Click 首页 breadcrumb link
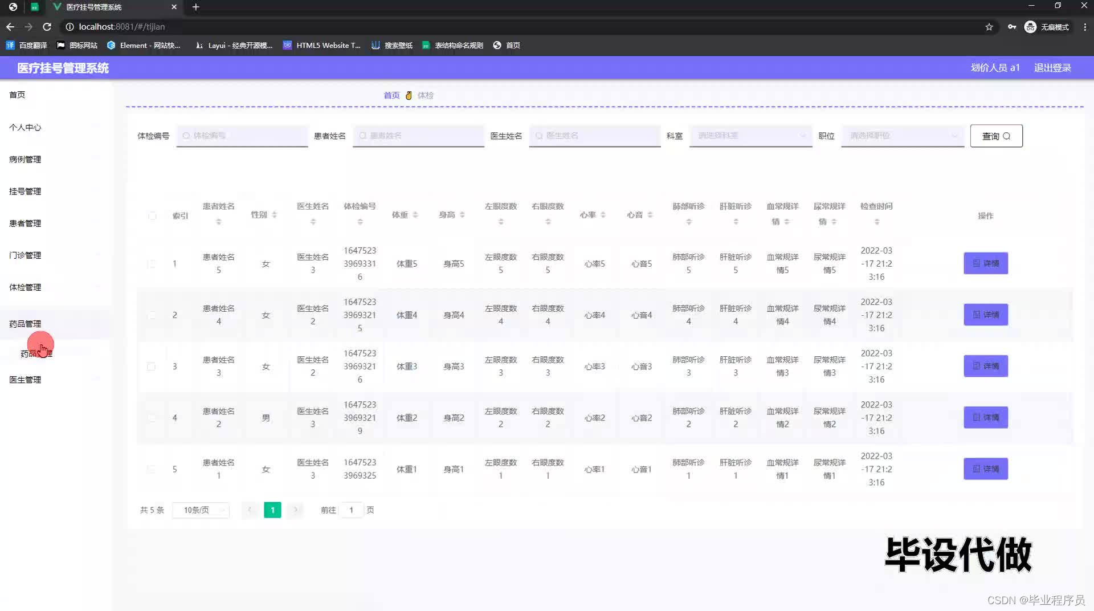Screen dimensions: 1094x611 click(x=391, y=95)
